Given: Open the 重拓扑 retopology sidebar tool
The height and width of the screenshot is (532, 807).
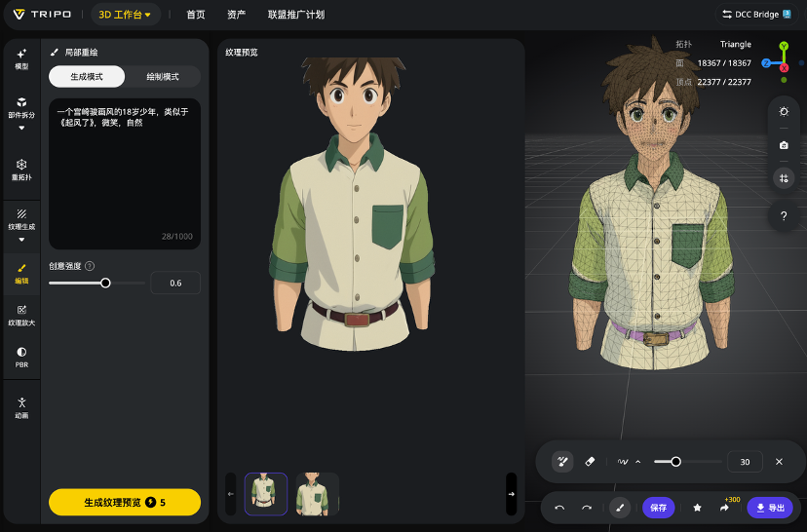Looking at the screenshot, I should (21, 169).
